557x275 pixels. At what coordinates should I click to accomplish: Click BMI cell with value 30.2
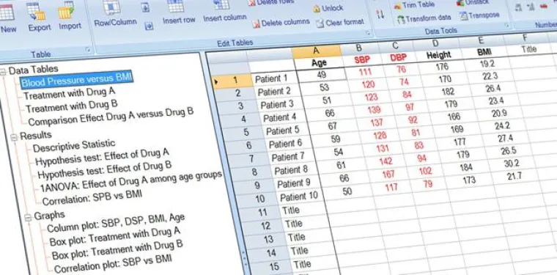[x=511, y=164]
